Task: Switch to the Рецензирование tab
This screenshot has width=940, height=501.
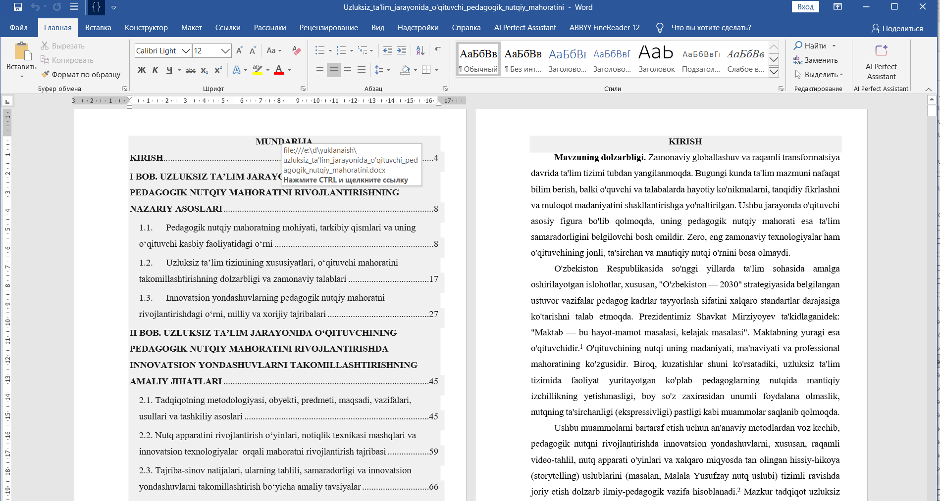Action: click(x=329, y=28)
